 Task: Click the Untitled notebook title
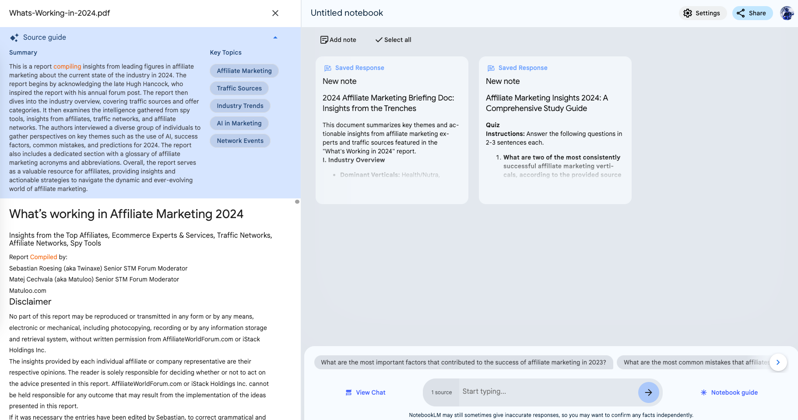click(347, 13)
